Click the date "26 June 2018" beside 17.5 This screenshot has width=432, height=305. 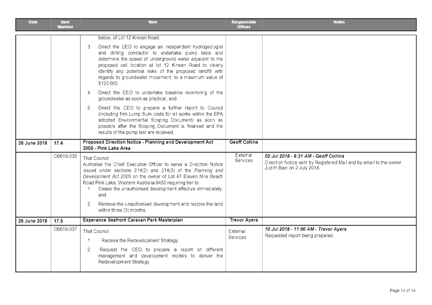pos(33,221)
